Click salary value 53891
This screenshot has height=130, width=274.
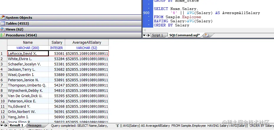[57, 80]
